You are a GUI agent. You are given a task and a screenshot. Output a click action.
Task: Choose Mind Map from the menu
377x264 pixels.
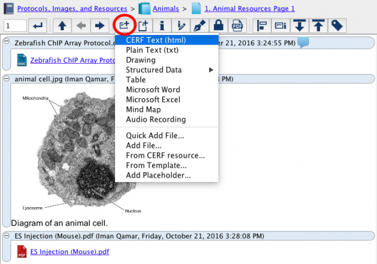click(167, 110)
